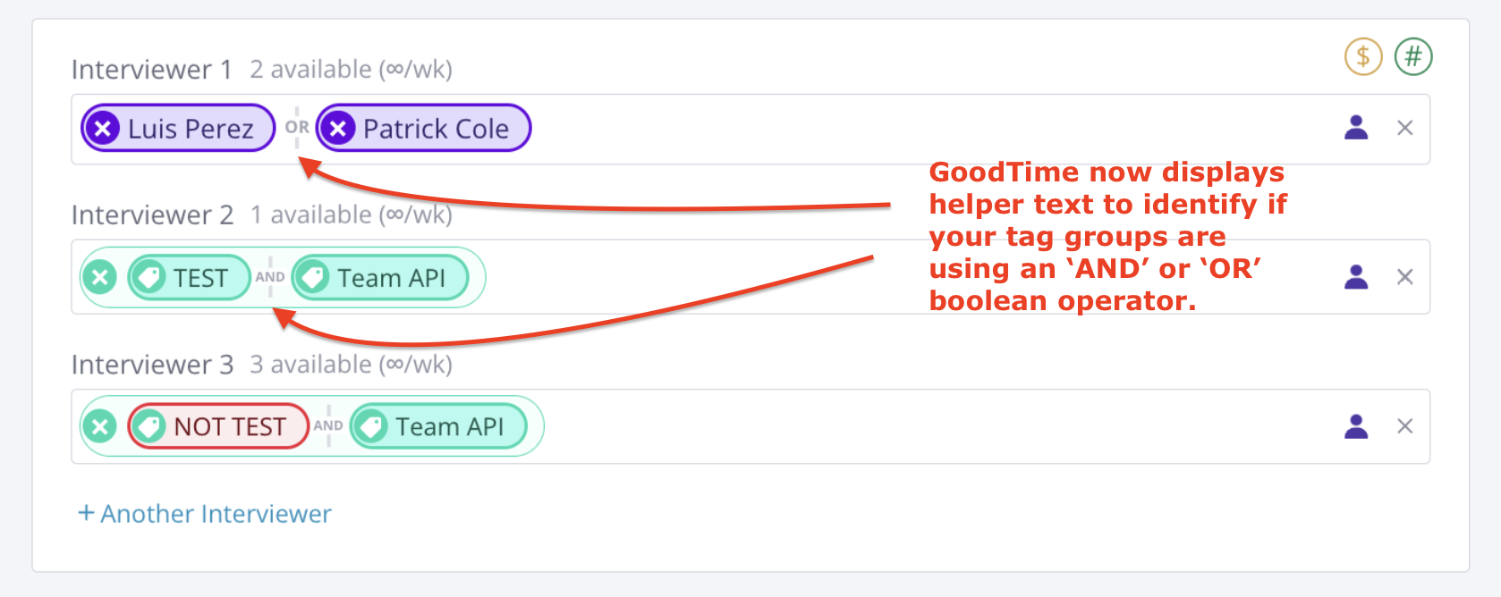Delete the Interviewer 1 row

[x=1404, y=128]
